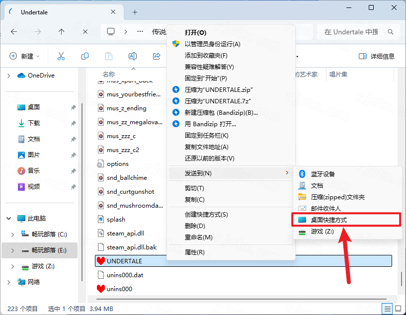Unpin 图片 from quick access
Screen dimensions: 406x315
(x=73, y=155)
